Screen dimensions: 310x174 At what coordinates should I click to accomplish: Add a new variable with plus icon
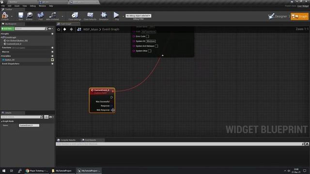(52, 56)
